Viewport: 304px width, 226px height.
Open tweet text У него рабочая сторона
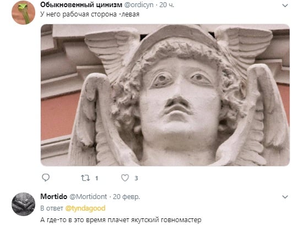click(90, 14)
